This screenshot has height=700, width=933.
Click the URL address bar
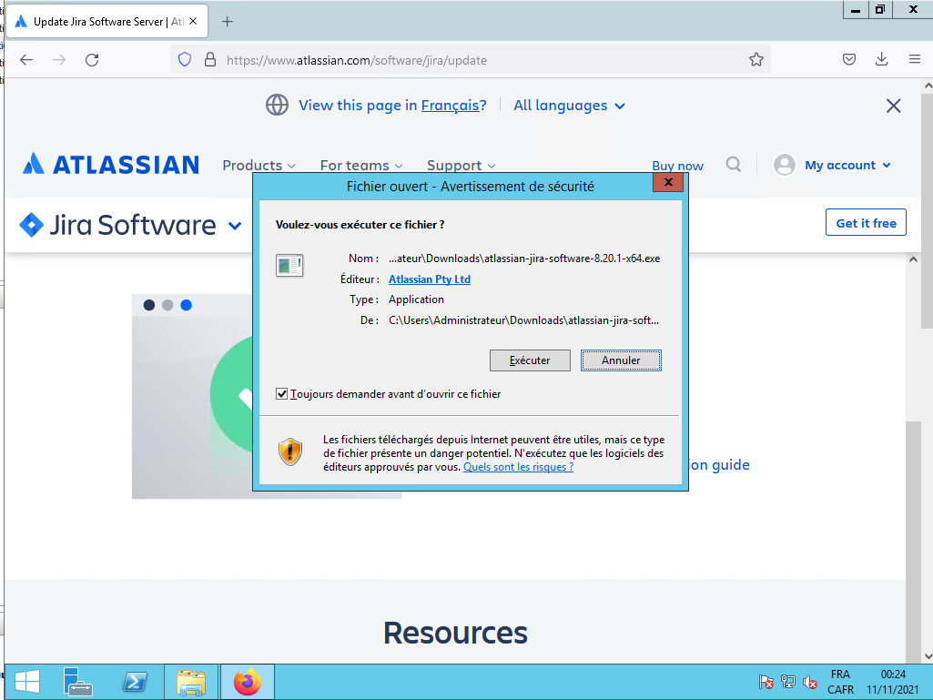click(x=470, y=59)
